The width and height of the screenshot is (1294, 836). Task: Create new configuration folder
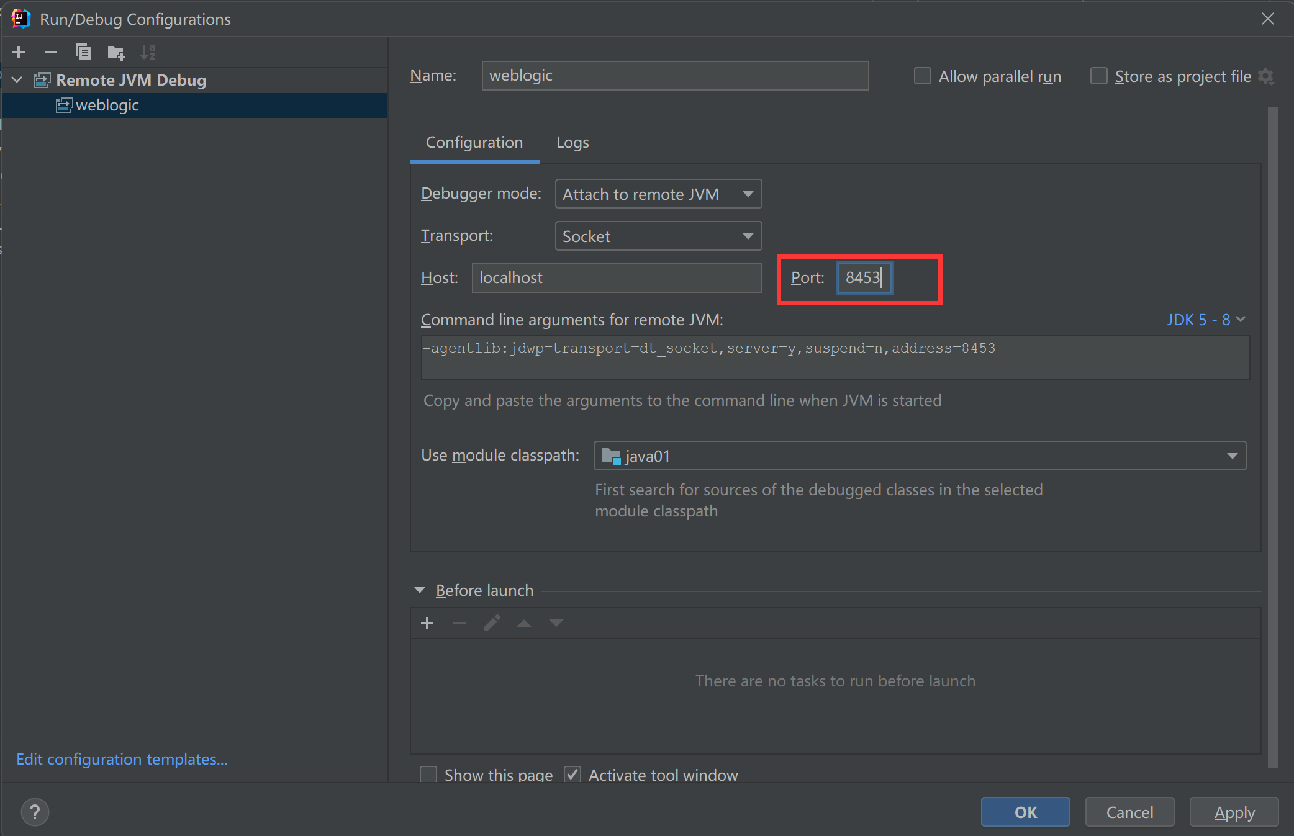(x=116, y=52)
